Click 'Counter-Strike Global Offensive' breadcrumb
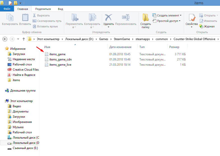This screenshot has height=156, width=220. point(194,39)
